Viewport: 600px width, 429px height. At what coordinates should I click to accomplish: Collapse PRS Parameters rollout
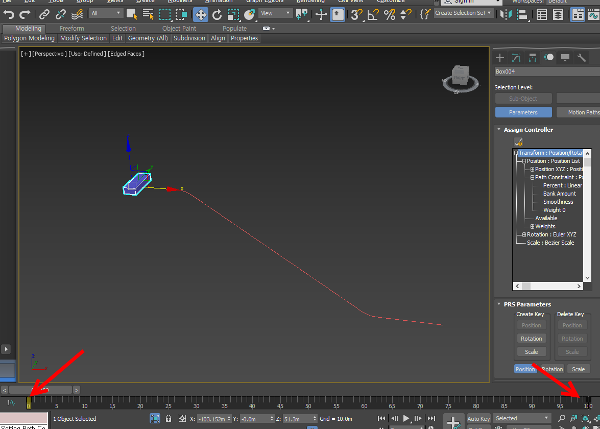(499, 304)
